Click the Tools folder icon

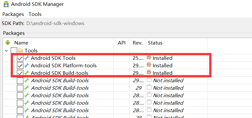(x=20, y=51)
